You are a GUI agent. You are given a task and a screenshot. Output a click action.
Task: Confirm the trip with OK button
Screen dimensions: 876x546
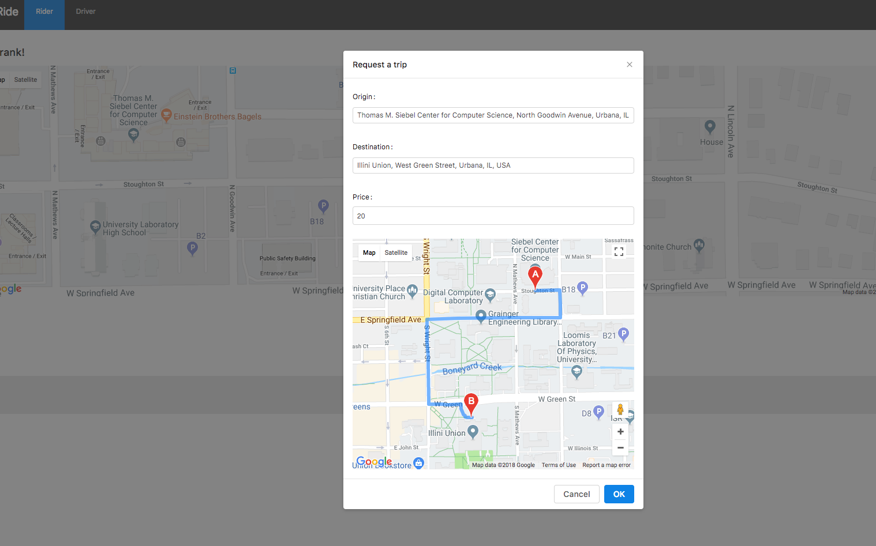coord(619,494)
